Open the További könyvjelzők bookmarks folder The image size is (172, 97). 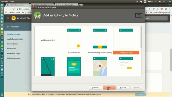[x=160, y=13]
